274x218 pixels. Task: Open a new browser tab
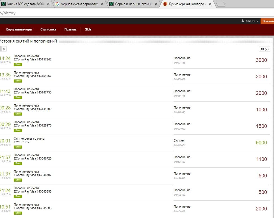221,4
